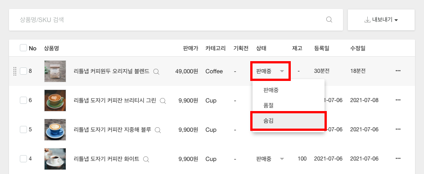Open three-dot menu for product No 8
424x174 pixels.
(398, 71)
